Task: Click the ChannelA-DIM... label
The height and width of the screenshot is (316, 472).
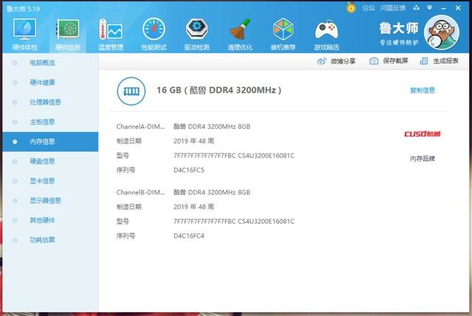Action: [141, 127]
